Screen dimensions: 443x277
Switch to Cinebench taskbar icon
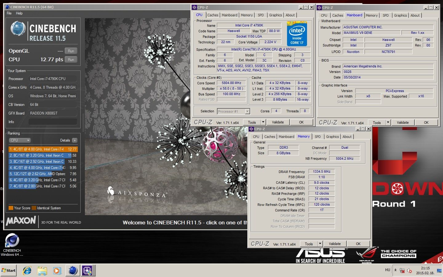click(x=73, y=271)
